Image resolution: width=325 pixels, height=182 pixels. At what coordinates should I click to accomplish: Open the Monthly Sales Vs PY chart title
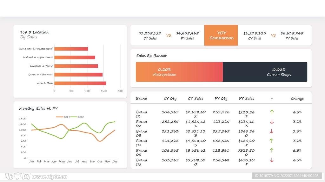pos(38,109)
